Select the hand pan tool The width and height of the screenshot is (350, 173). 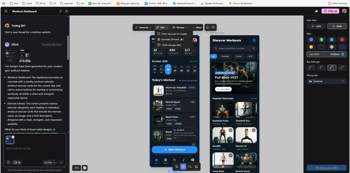[183, 167]
